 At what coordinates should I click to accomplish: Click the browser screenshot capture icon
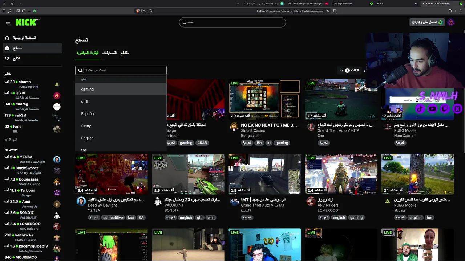(18, 11)
